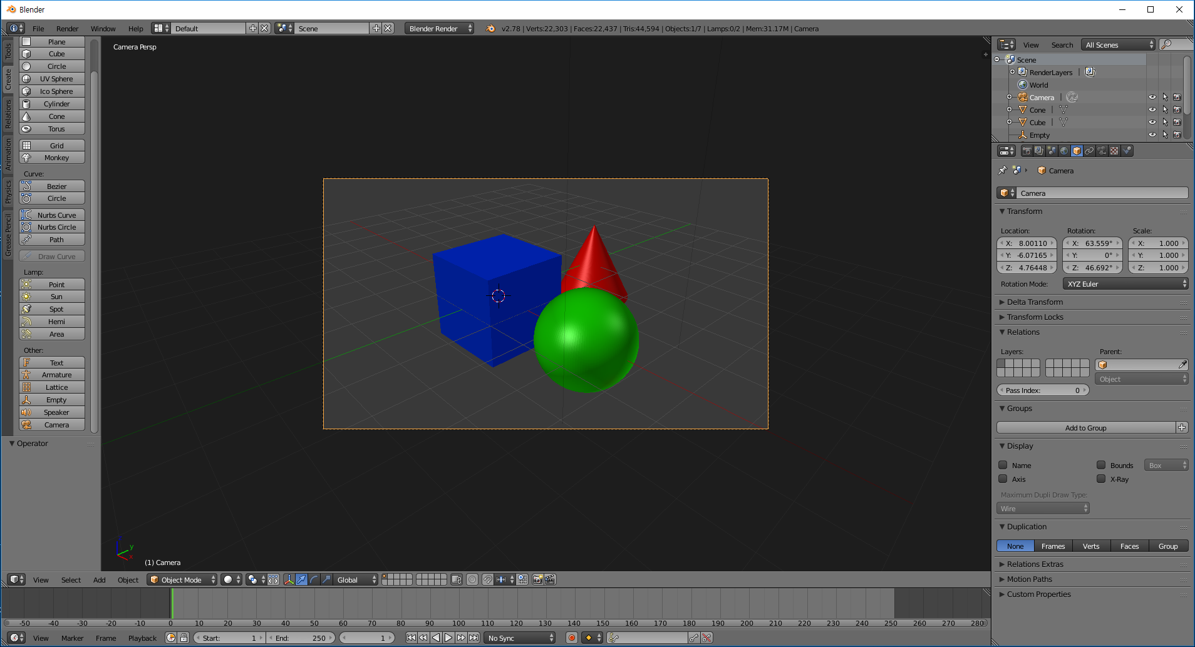Expand the Delta Transform panel
The width and height of the screenshot is (1195, 647).
point(1033,302)
